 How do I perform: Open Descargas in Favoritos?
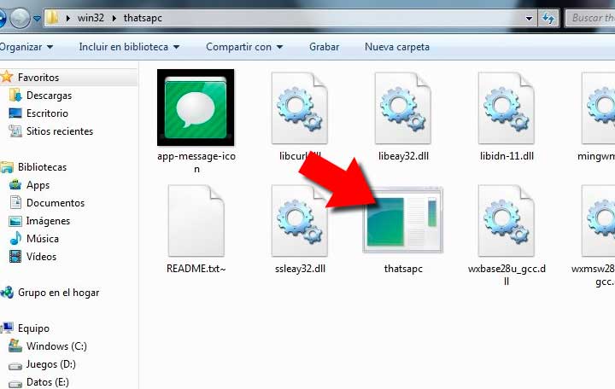click(x=49, y=96)
